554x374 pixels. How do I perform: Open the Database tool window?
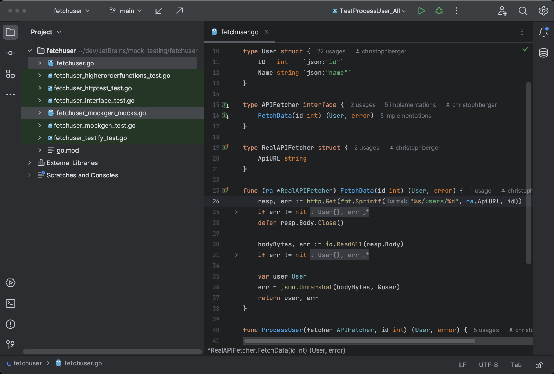pyautogui.click(x=543, y=53)
